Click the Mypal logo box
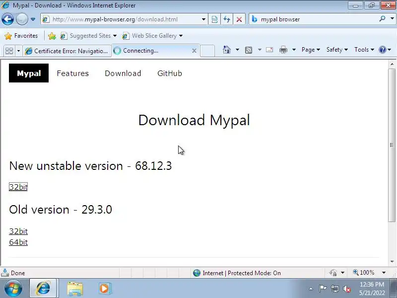 tap(29, 73)
